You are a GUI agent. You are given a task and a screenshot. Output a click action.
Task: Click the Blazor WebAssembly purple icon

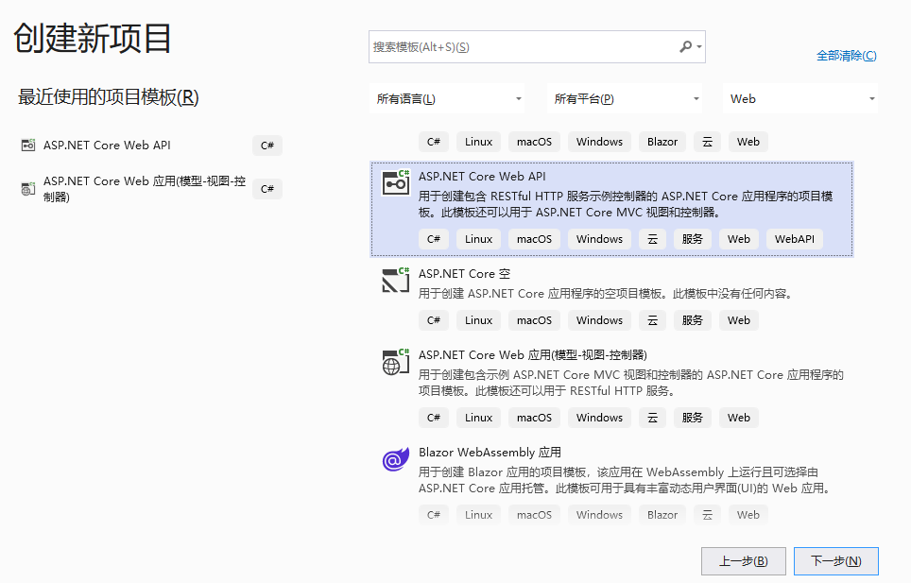pos(395,459)
